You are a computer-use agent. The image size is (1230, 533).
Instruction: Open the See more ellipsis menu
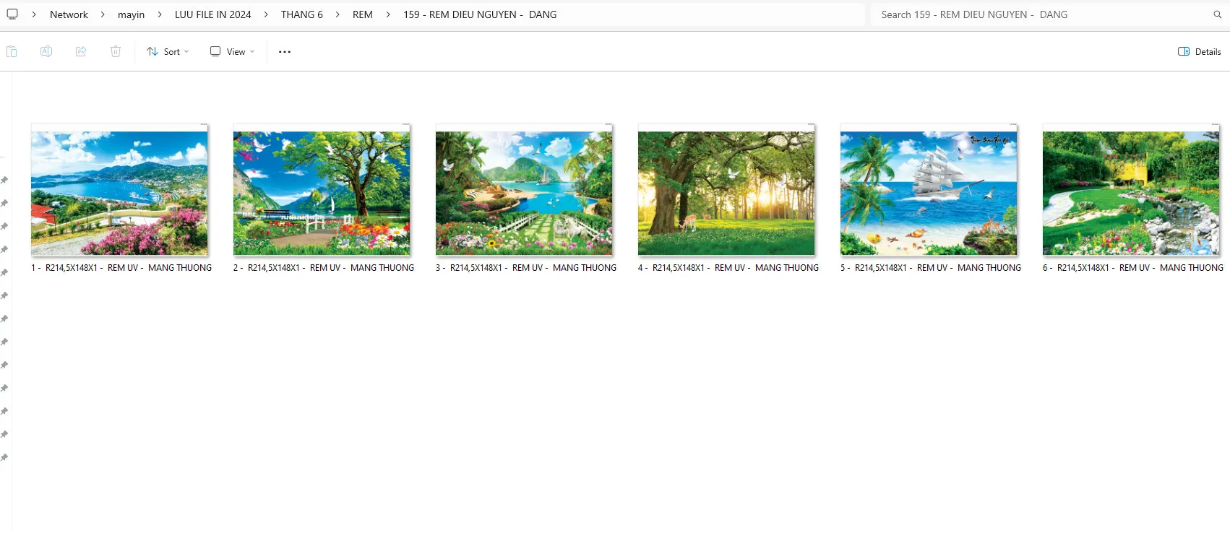(x=285, y=52)
